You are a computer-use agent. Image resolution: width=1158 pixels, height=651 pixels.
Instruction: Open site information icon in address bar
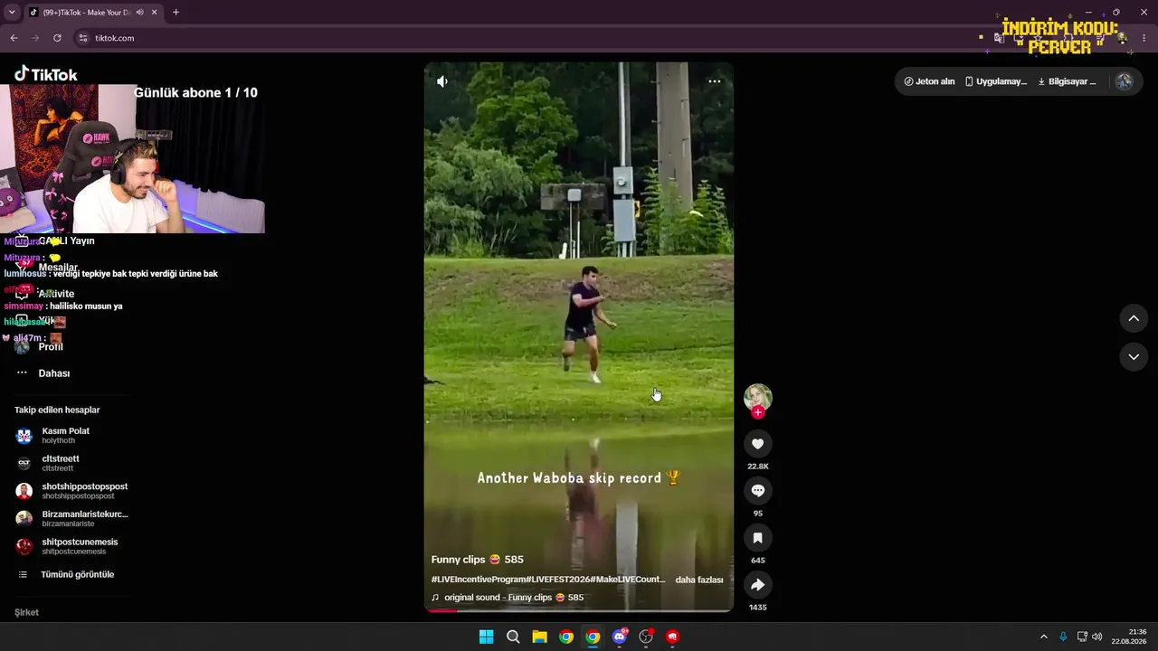click(83, 38)
